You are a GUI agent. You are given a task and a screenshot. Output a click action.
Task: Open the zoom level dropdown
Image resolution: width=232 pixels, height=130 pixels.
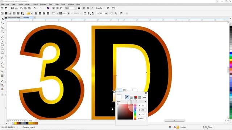click(75, 8)
